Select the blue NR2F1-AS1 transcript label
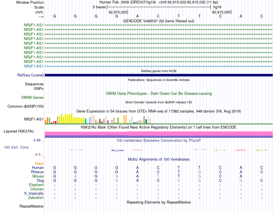 click(x=34, y=66)
